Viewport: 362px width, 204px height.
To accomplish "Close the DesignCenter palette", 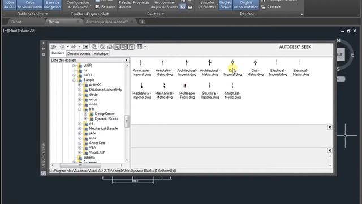I will click(x=44, y=43).
